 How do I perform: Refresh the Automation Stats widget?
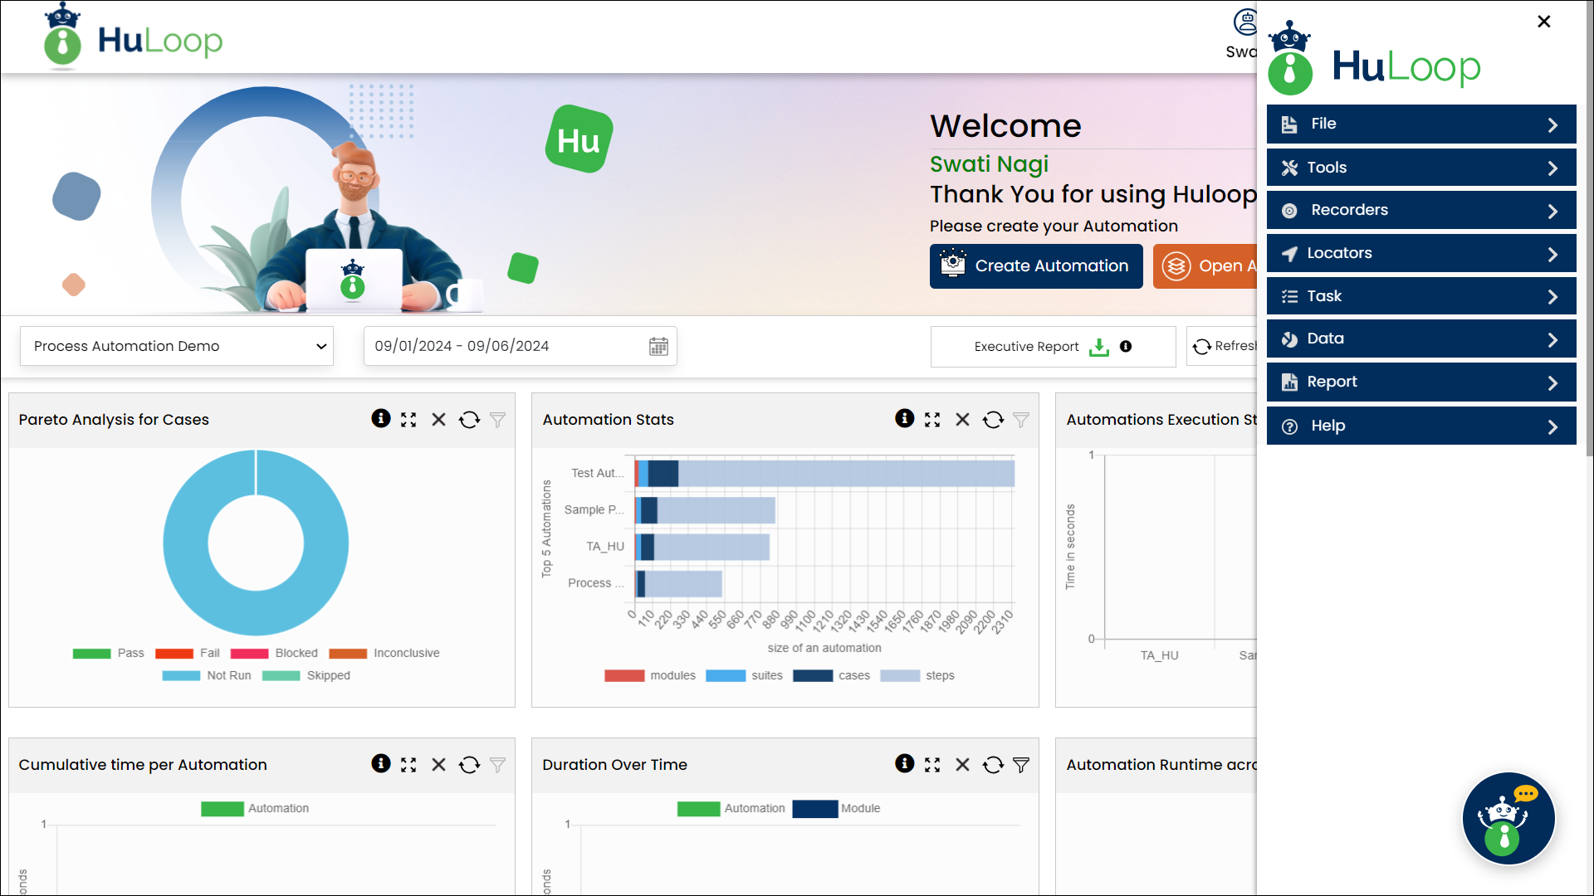[994, 420]
